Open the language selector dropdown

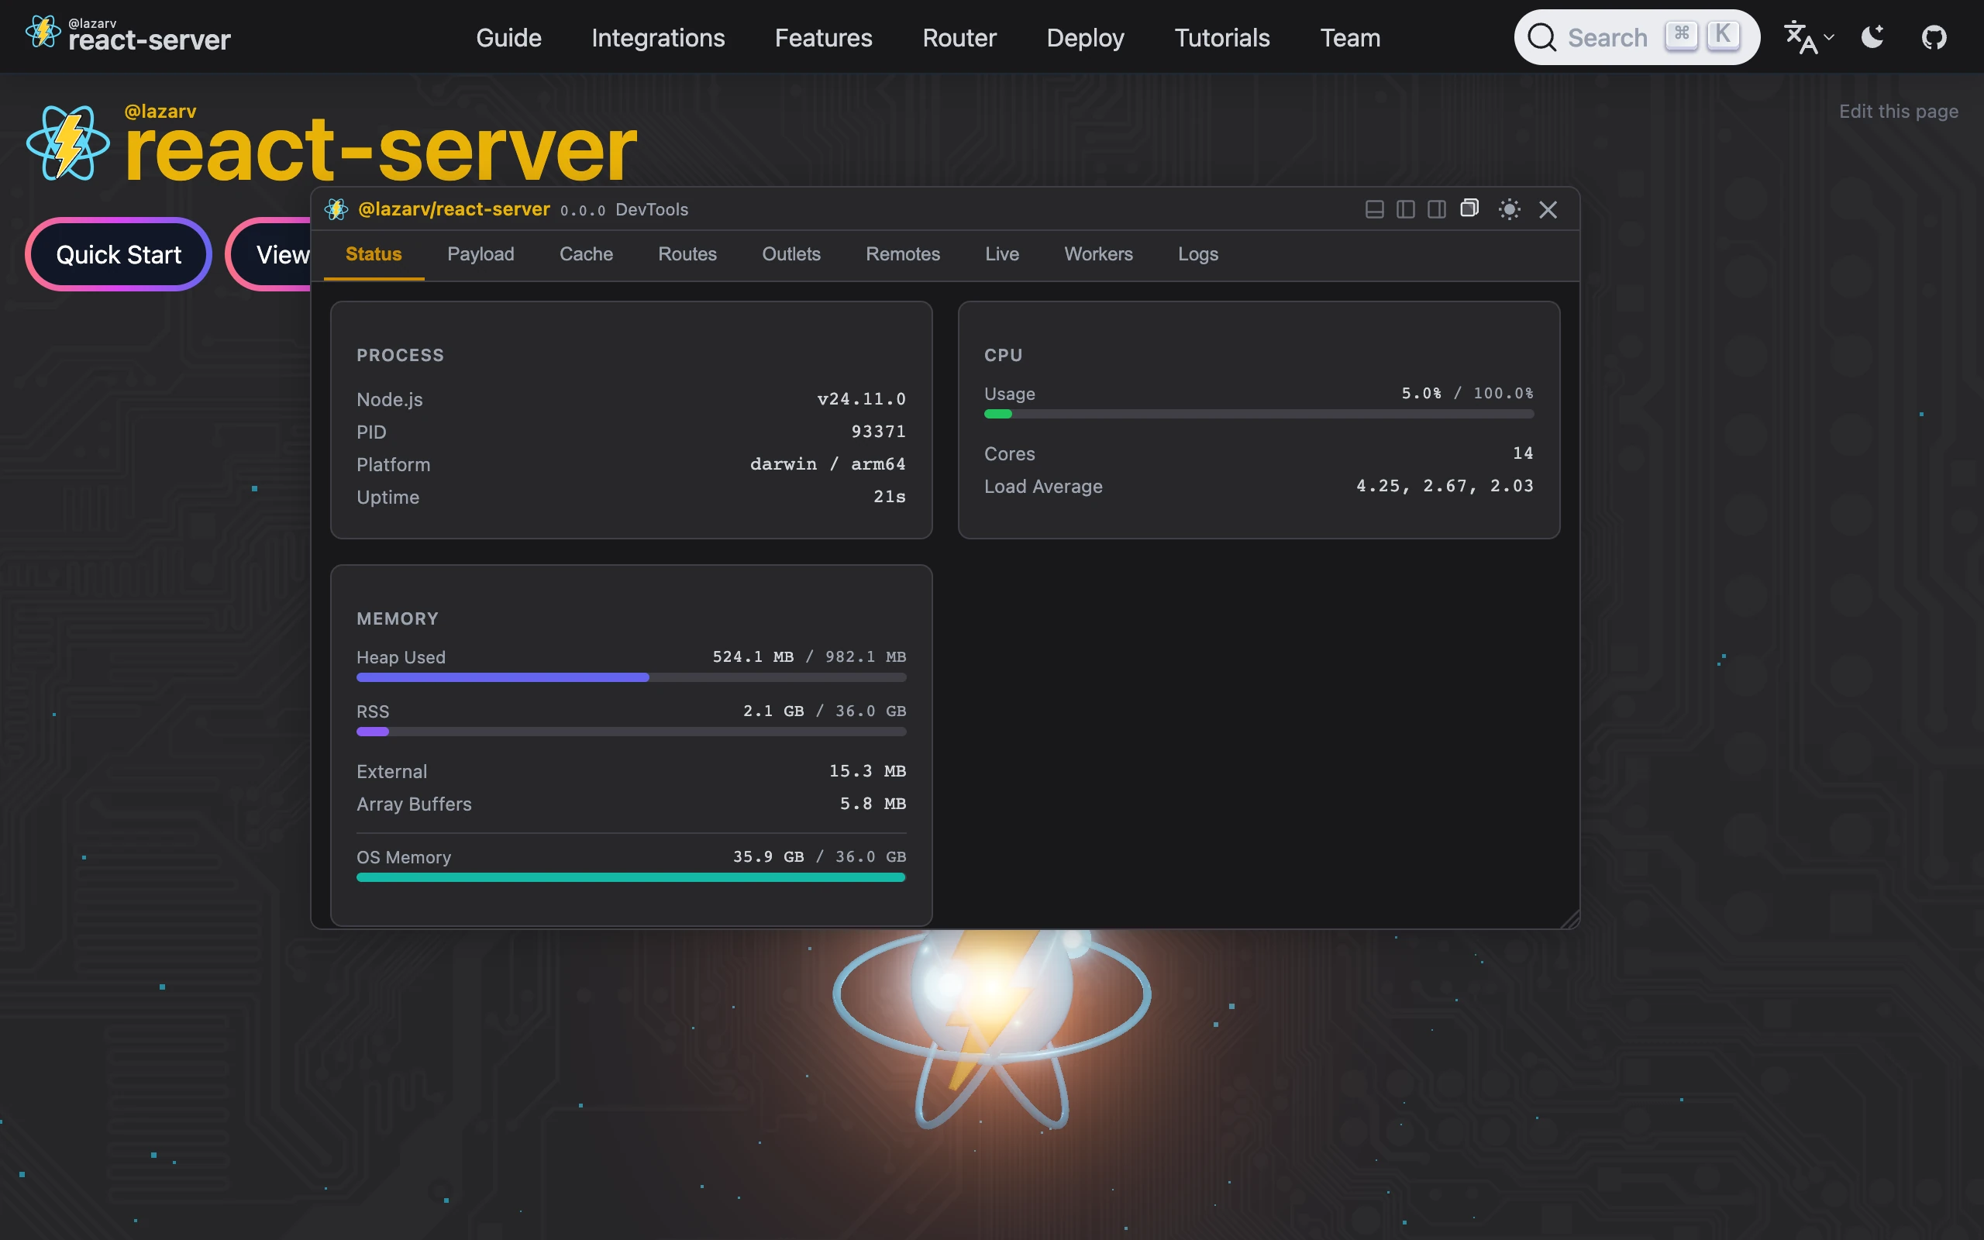pos(1809,38)
